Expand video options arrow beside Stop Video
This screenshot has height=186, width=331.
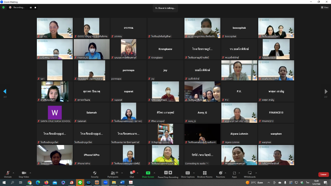click(x=30, y=173)
